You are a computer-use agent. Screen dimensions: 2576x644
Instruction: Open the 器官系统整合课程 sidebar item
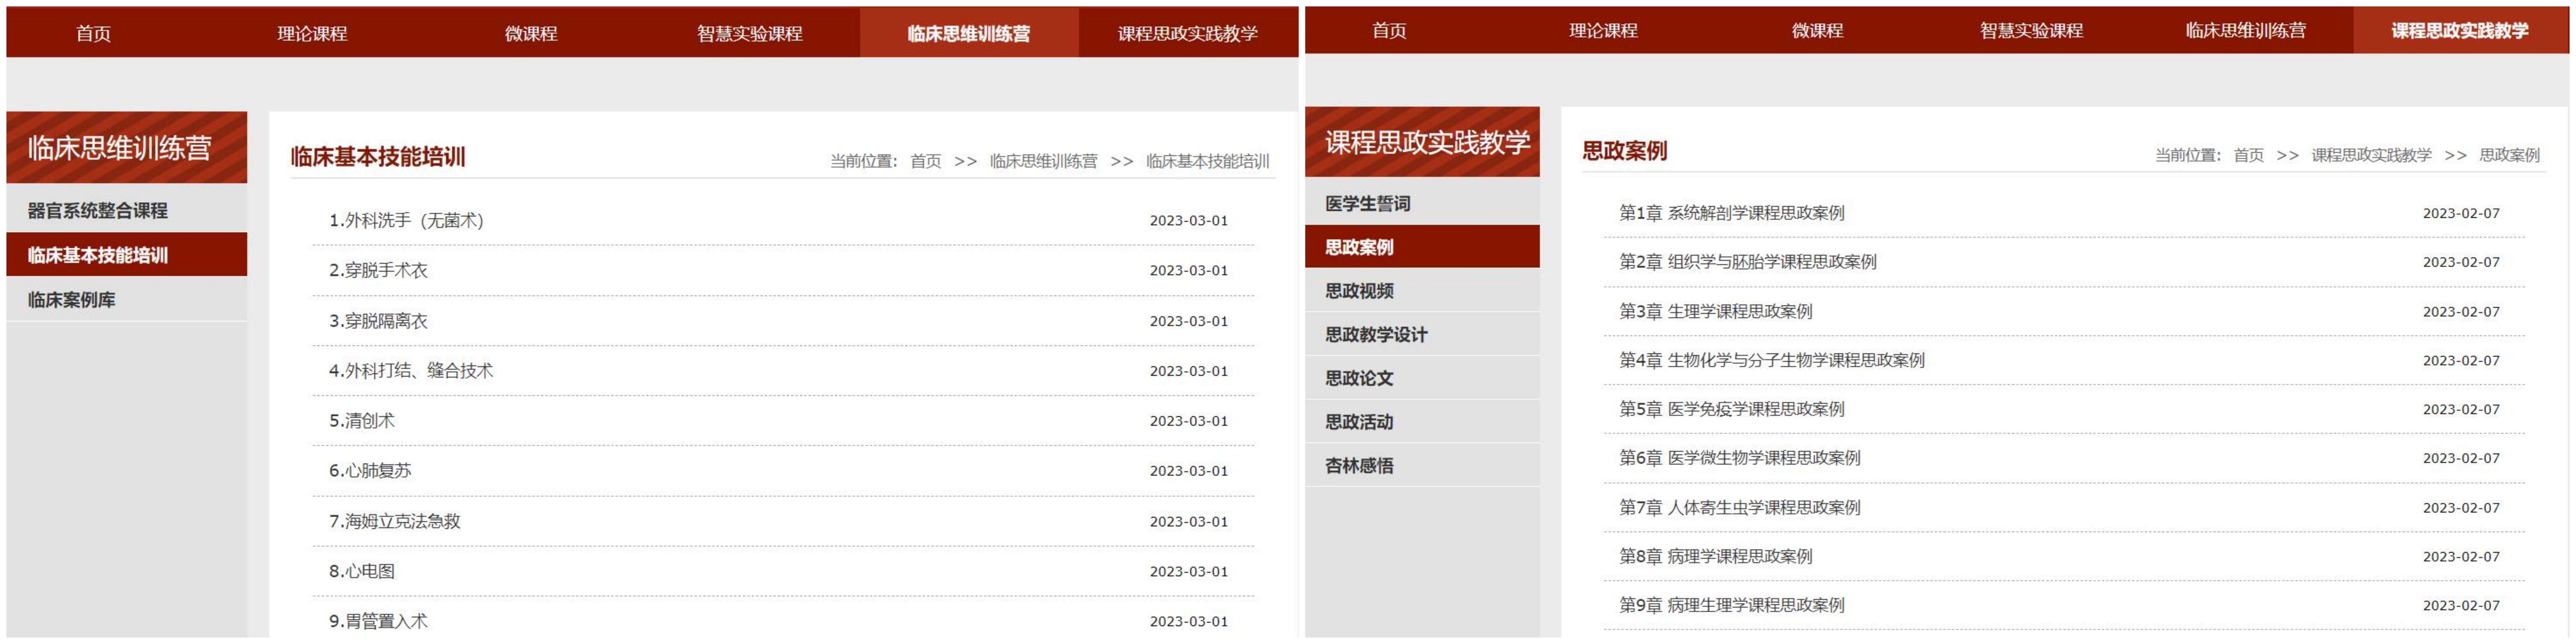[97, 210]
